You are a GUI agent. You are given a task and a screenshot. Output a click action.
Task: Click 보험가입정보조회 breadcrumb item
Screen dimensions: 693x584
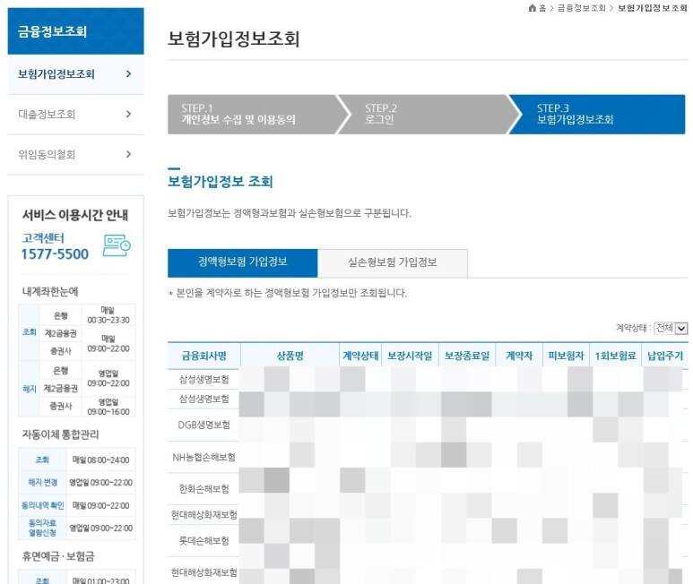(x=653, y=8)
